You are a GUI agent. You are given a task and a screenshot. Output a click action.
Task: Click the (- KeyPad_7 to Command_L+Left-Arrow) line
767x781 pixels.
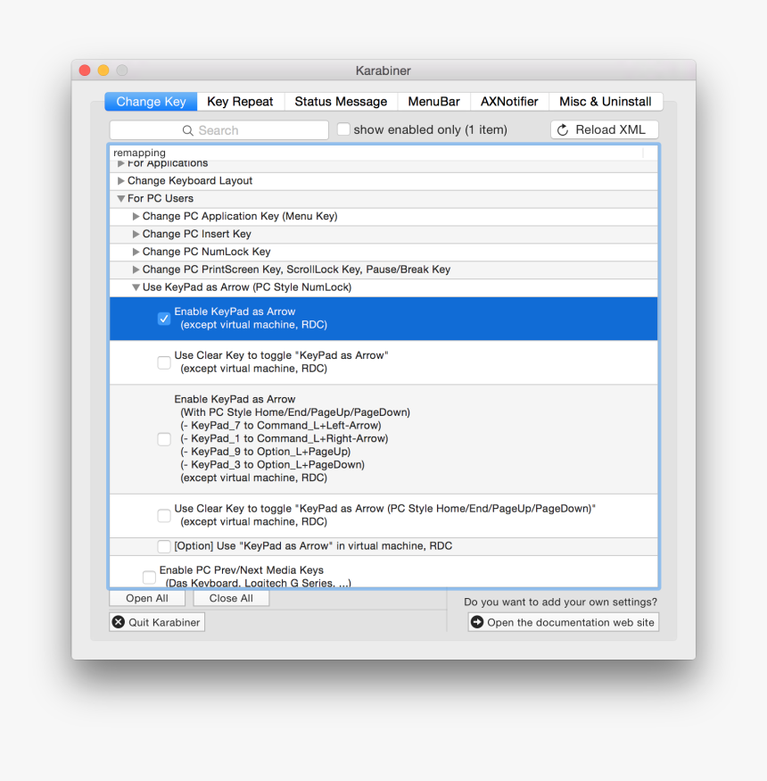[x=281, y=426]
